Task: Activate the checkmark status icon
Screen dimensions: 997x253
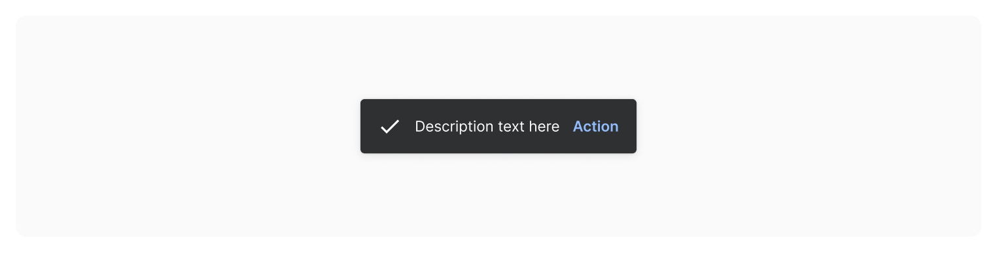Action: (x=390, y=126)
